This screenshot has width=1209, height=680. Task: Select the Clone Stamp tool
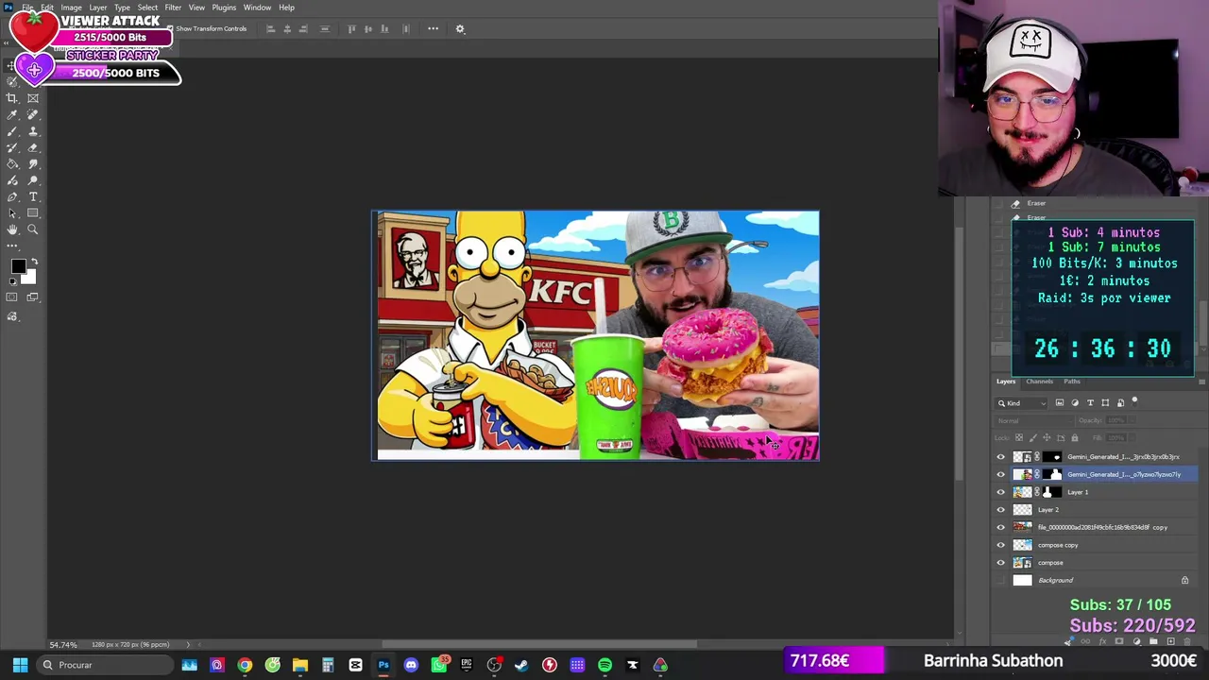coord(33,131)
